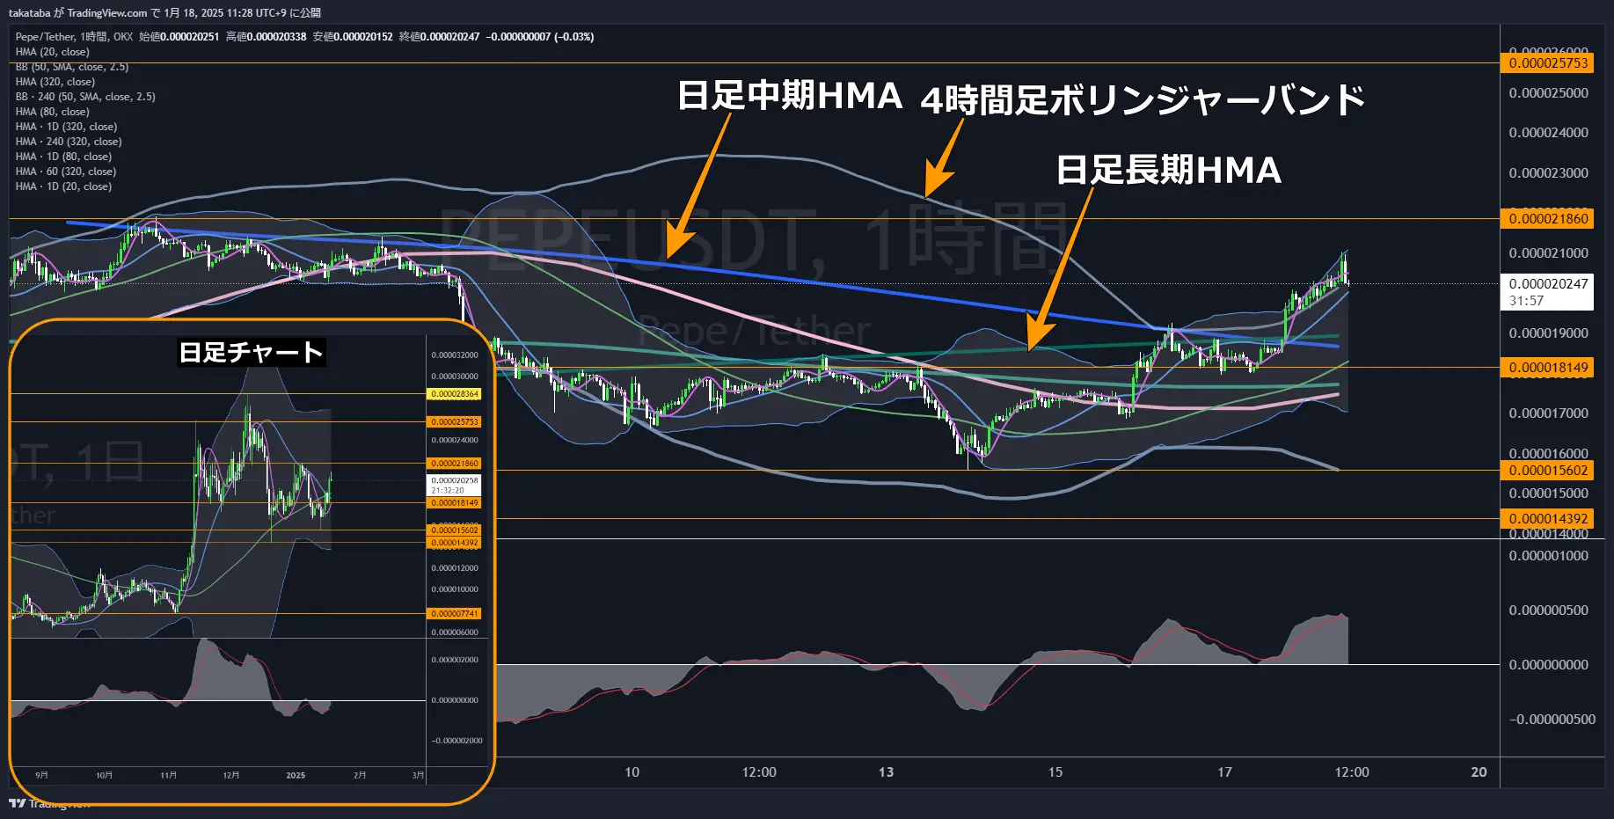Viewport: 1614px width, 819px height.
Task: Click the 0.000000500 value on the oscillator scale
Action: pos(1548,610)
